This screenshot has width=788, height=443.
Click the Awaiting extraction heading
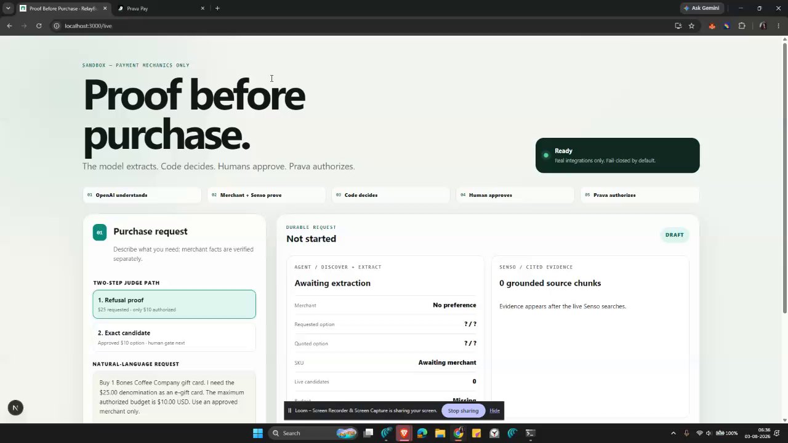click(x=332, y=283)
